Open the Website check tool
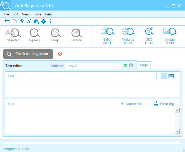 [x=128, y=36]
